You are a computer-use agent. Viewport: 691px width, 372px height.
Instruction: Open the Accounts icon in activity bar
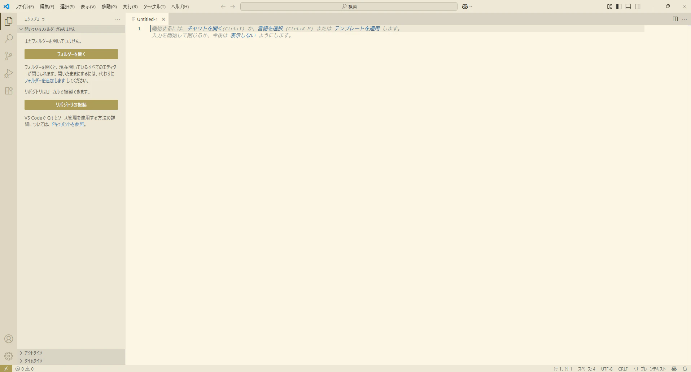[x=9, y=339]
